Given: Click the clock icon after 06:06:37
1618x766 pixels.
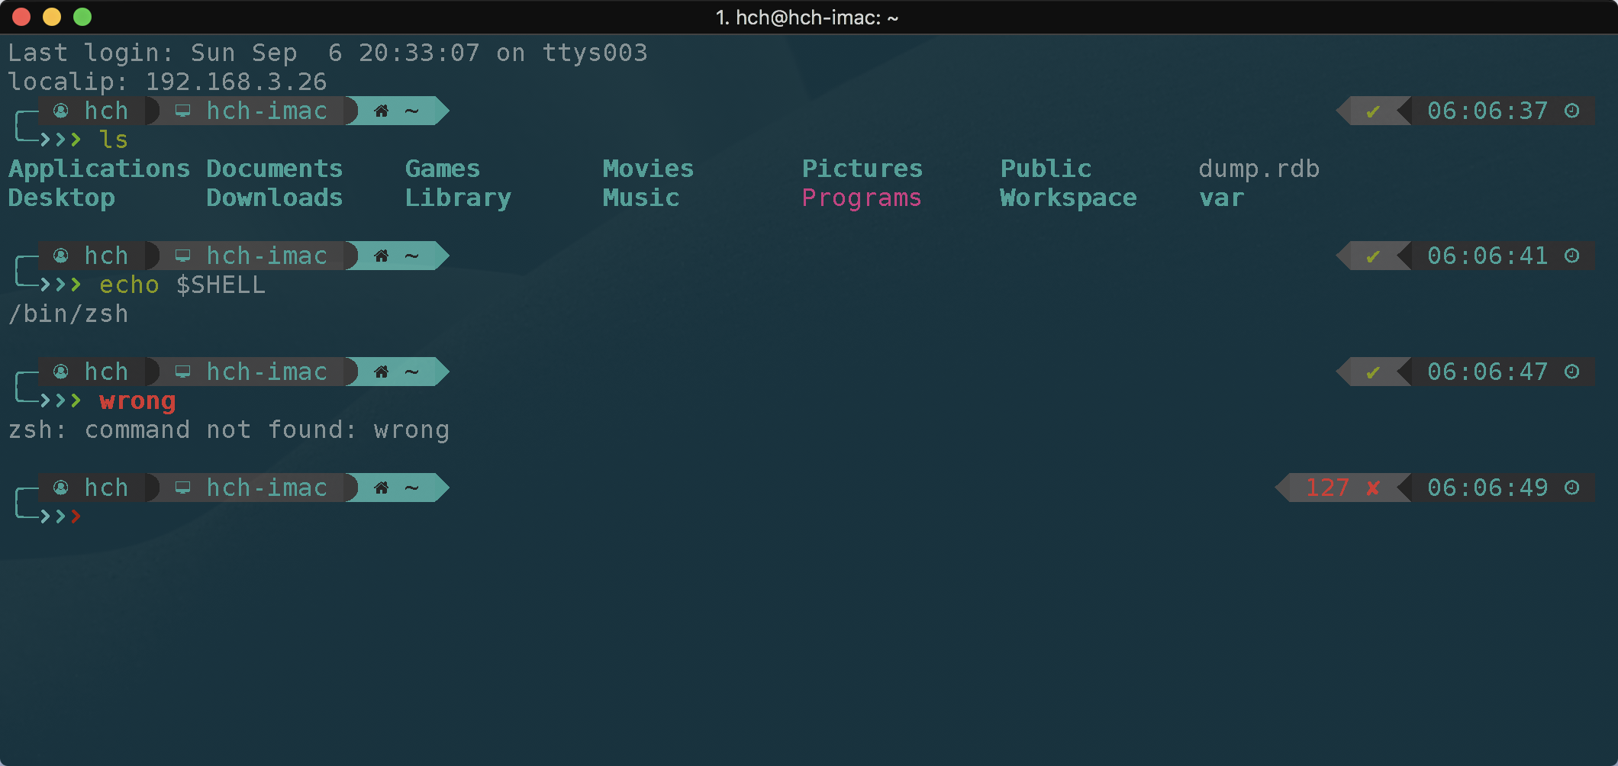Looking at the screenshot, I should click(1571, 111).
